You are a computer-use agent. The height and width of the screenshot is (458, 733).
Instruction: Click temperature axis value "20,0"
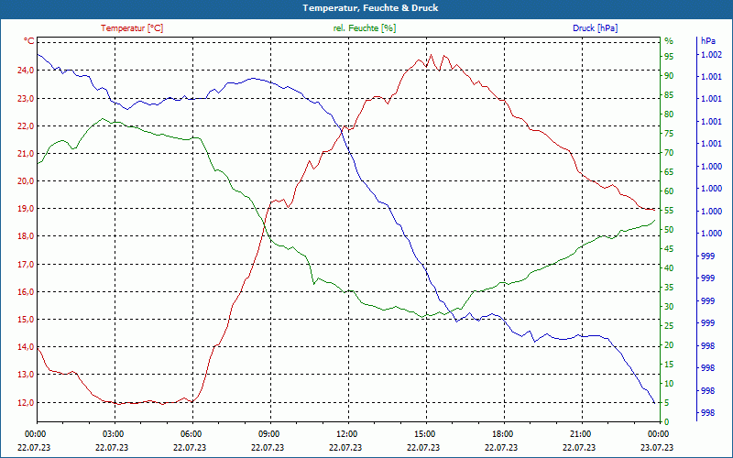[27, 180]
